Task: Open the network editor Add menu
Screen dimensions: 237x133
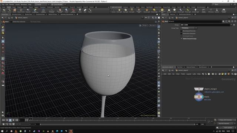Action: (165, 74)
